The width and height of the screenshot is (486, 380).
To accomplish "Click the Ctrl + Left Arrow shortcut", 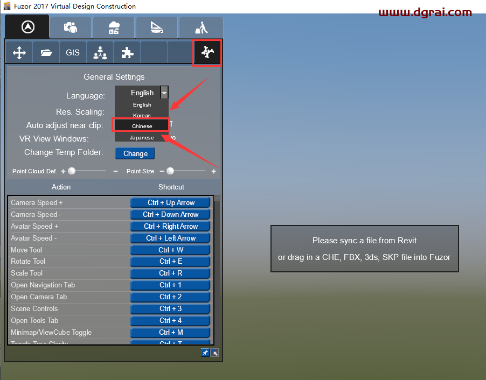I will tap(170, 238).
